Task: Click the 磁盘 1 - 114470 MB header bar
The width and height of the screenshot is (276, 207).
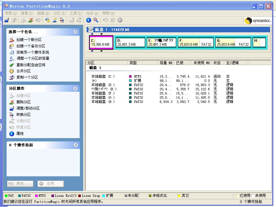Action: coord(178,29)
